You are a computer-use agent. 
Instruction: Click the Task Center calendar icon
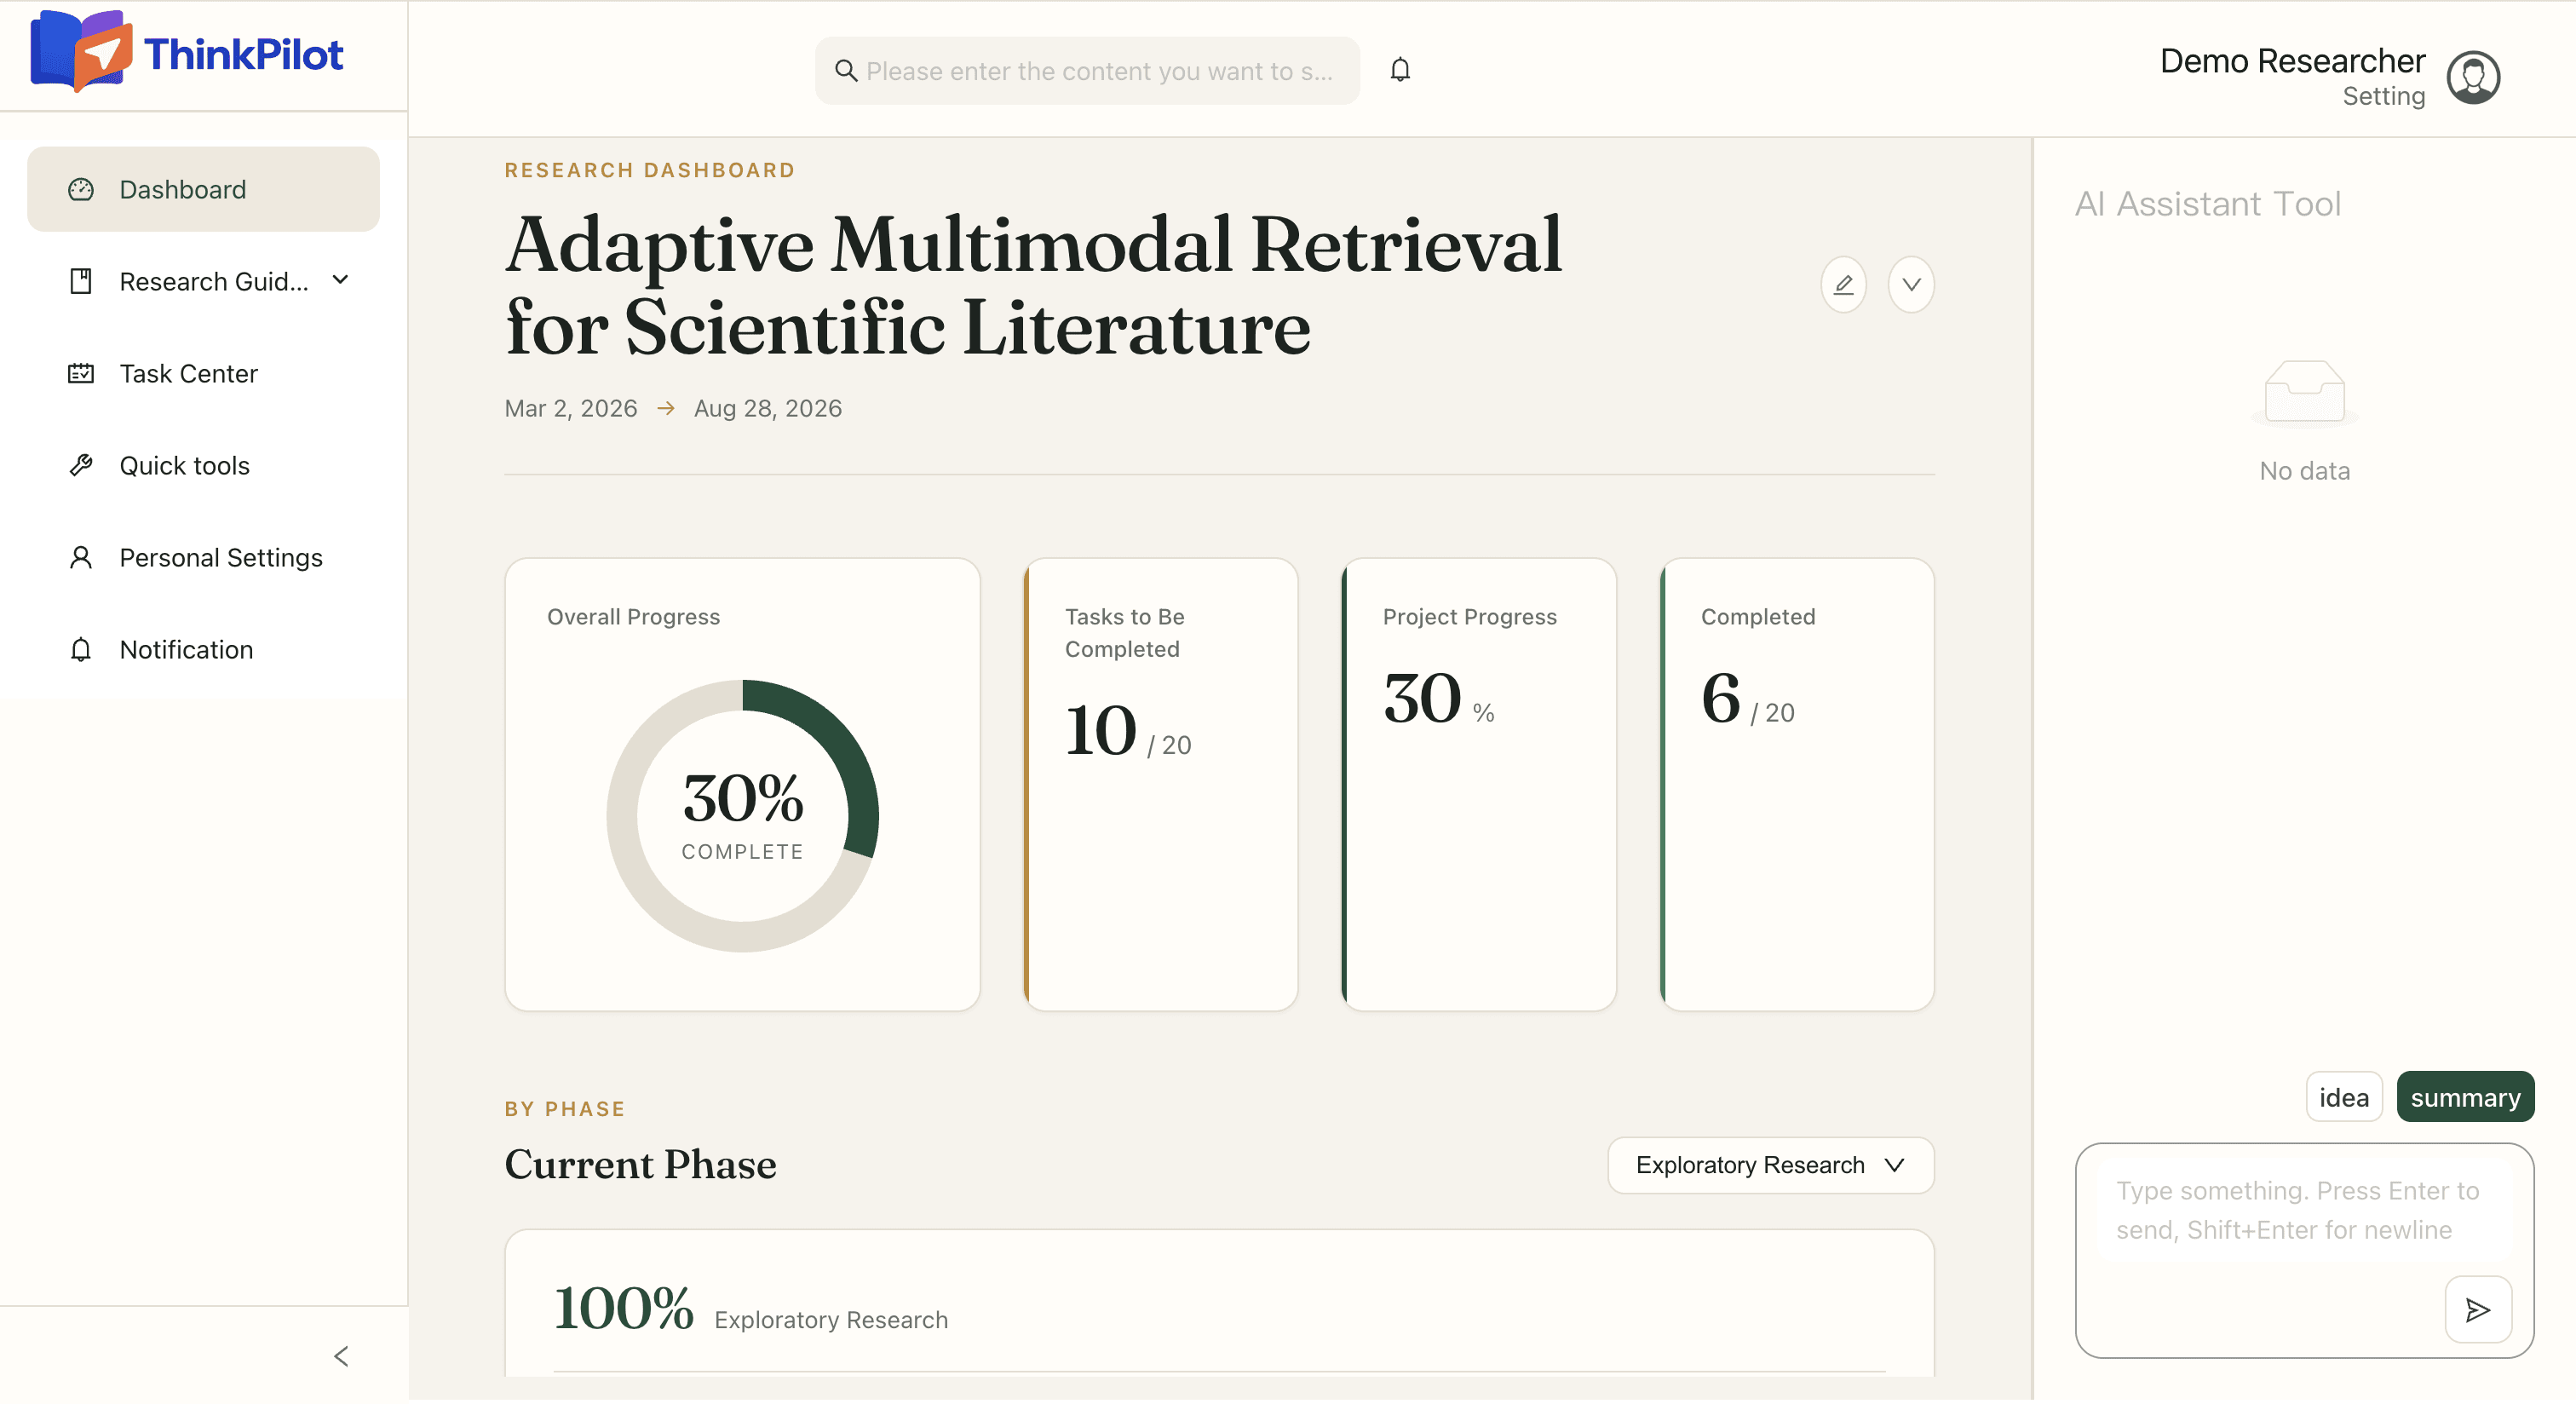pyautogui.click(x=81, y=373)
